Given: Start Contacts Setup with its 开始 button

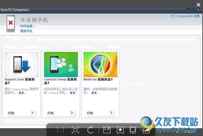Looking at the screenshot, I should coord(61,113).
